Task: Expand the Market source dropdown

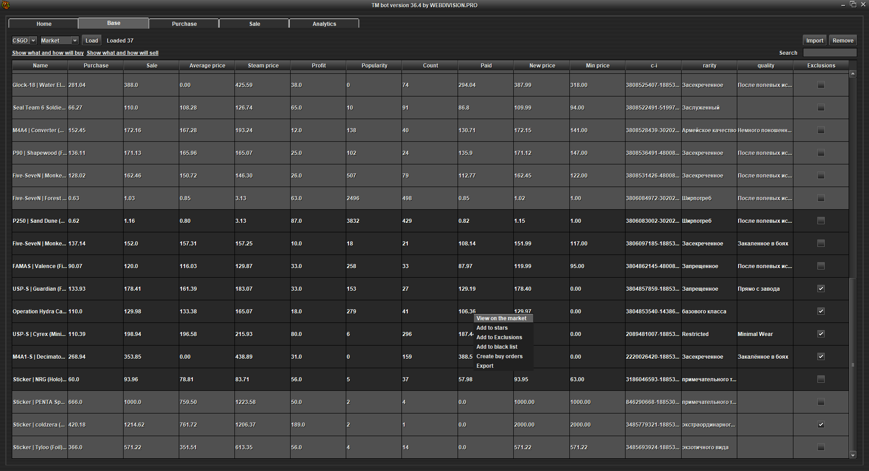Action: (x=59, y=41)
